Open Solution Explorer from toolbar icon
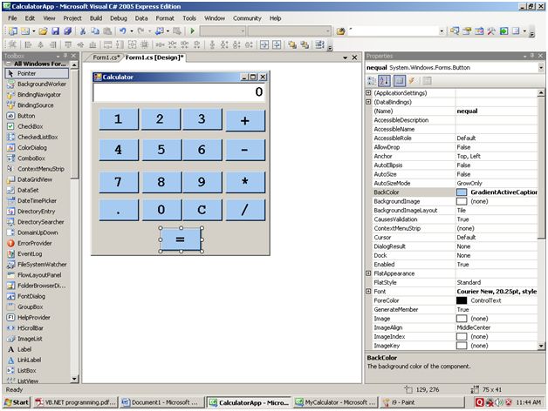This screenshot has height=411, width=548. coord(455,31)
